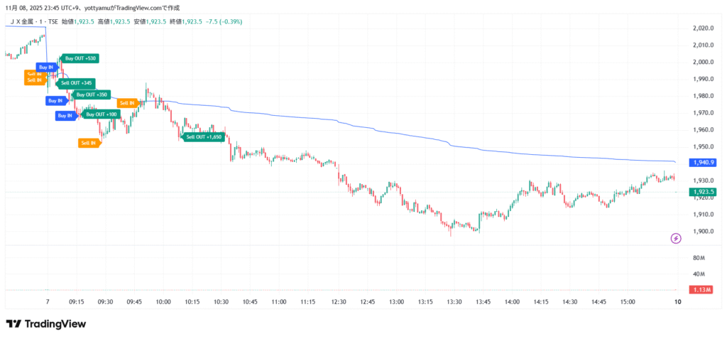Click the Buy OUT +350 trade label

92,95
